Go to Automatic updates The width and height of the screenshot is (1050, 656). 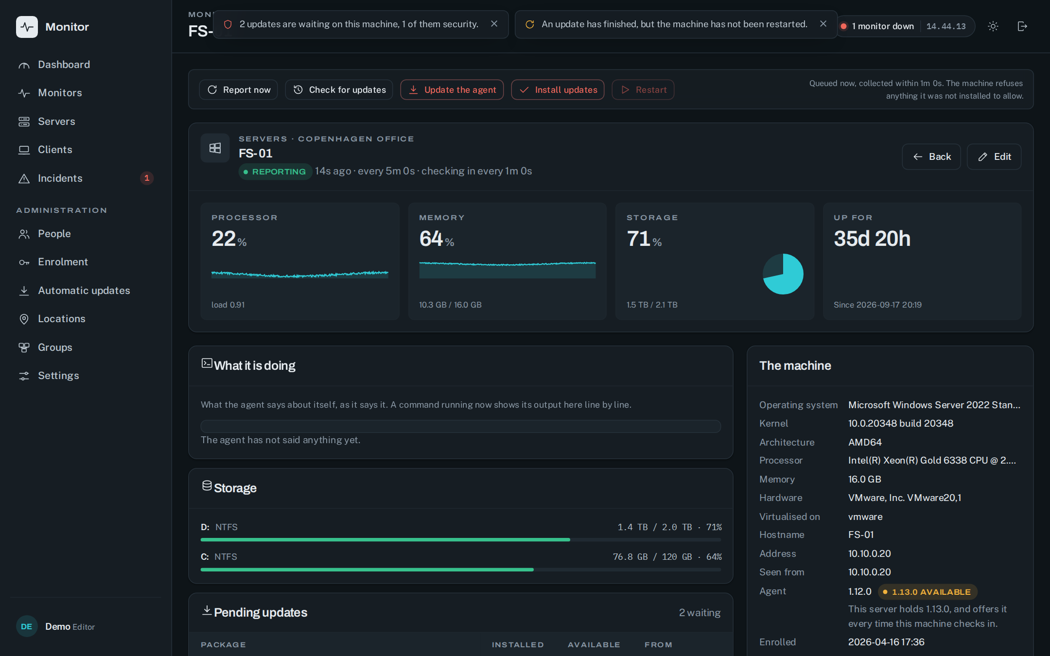click(x=86, y=291)
